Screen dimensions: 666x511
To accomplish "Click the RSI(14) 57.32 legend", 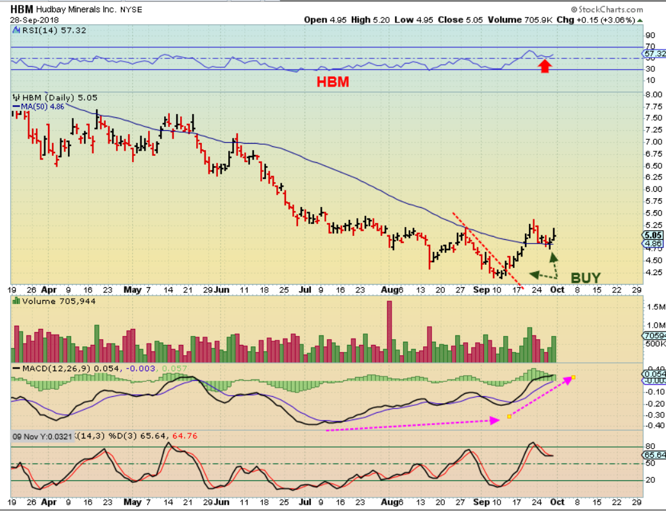I will coord(54,30).
